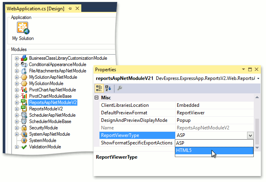
Task: Select the ReportsModuleV2 tree item
Action: pyautogui.click(x=46, y=109)
